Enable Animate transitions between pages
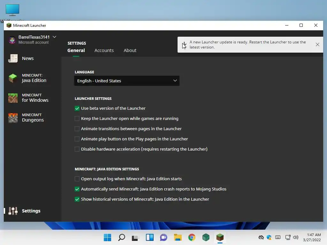This screenshot has height=245, width=327. click(77, 129)
